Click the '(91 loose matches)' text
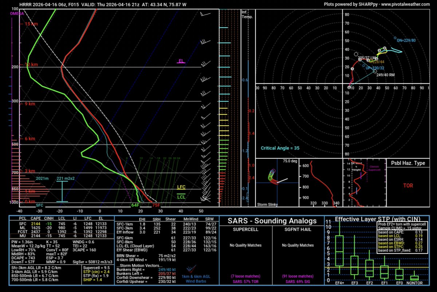The image size is (437, 292). pos(298,276)
